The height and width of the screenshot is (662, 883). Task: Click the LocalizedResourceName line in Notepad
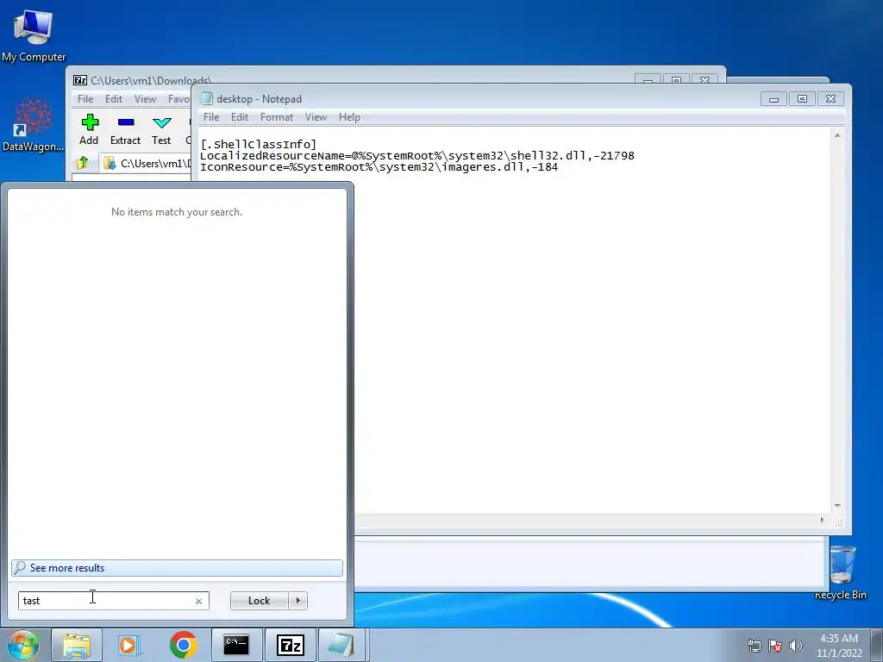(x=417, y=156)
